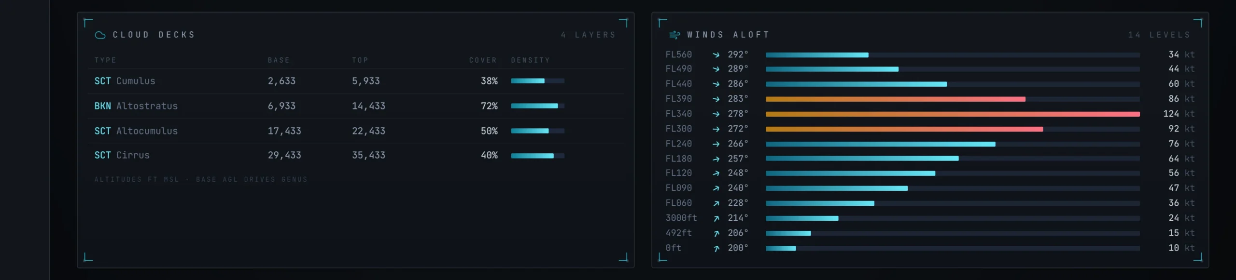Select the SCT Cumulus cloud row
This screenshot has width=1236, height=280.
click(356, 81)
